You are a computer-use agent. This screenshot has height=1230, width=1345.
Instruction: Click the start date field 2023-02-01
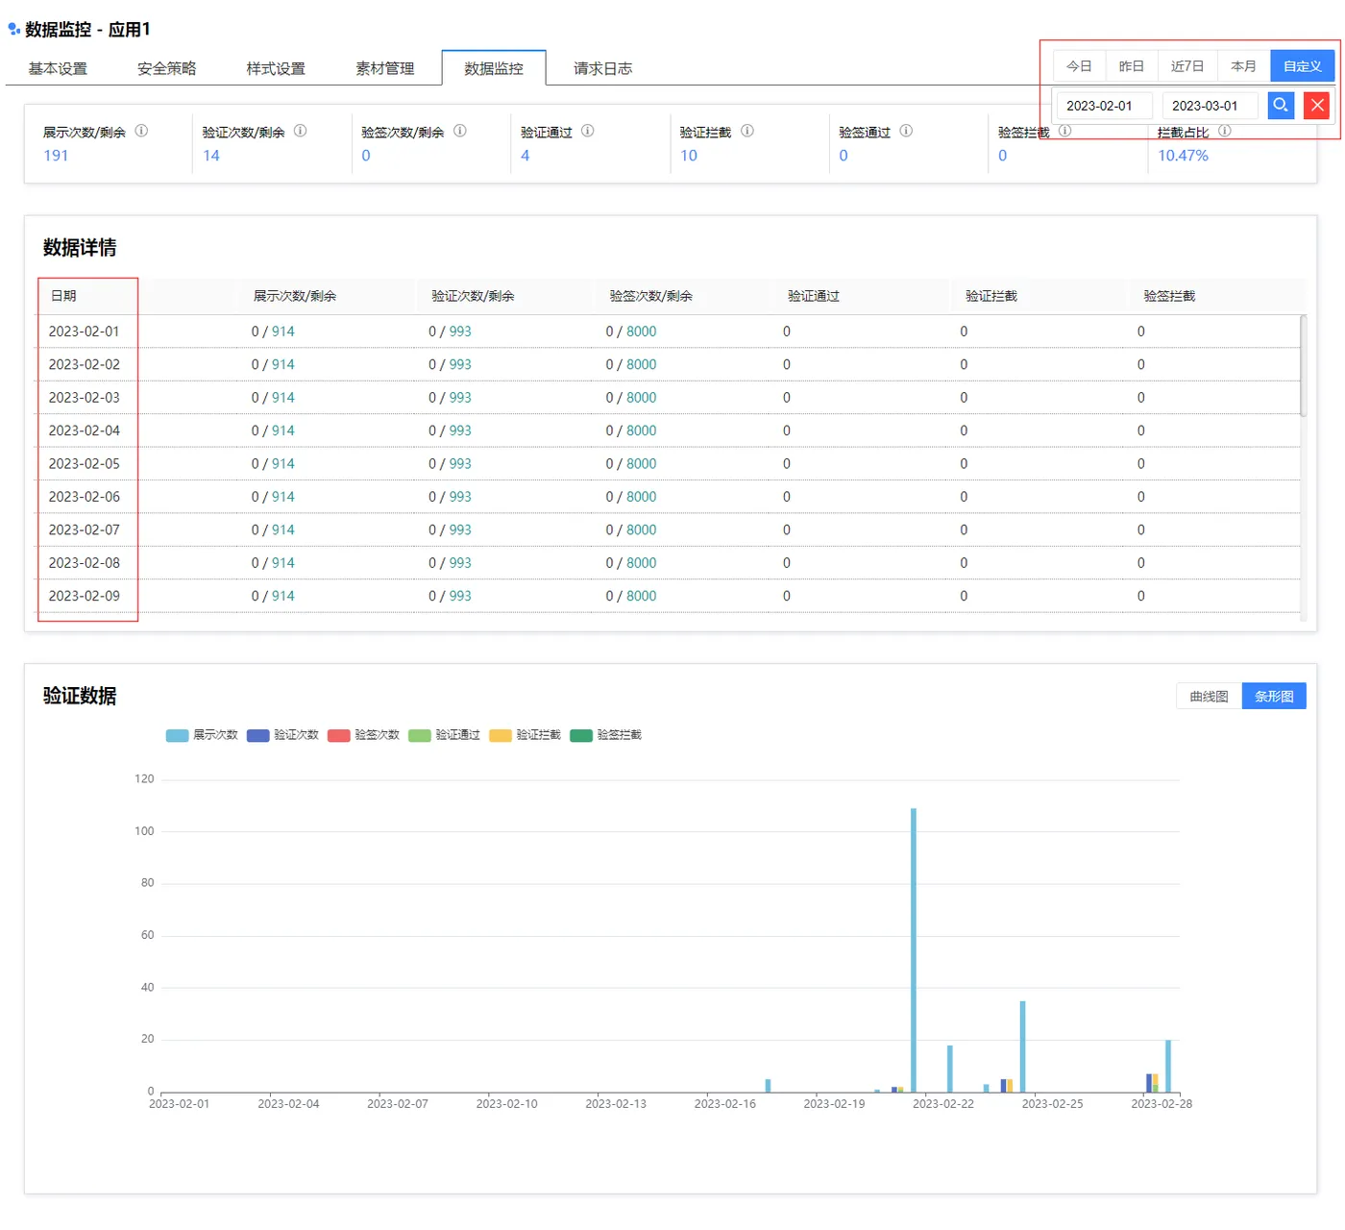click(x=1105, y=106)
